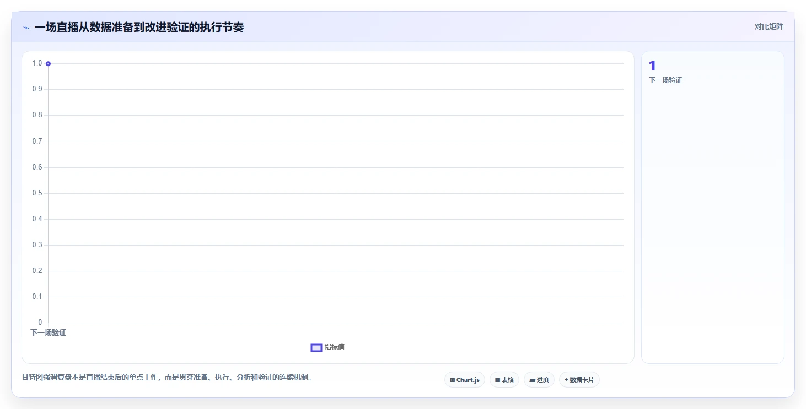Click the 指标值 legend label

pos(335,347)
